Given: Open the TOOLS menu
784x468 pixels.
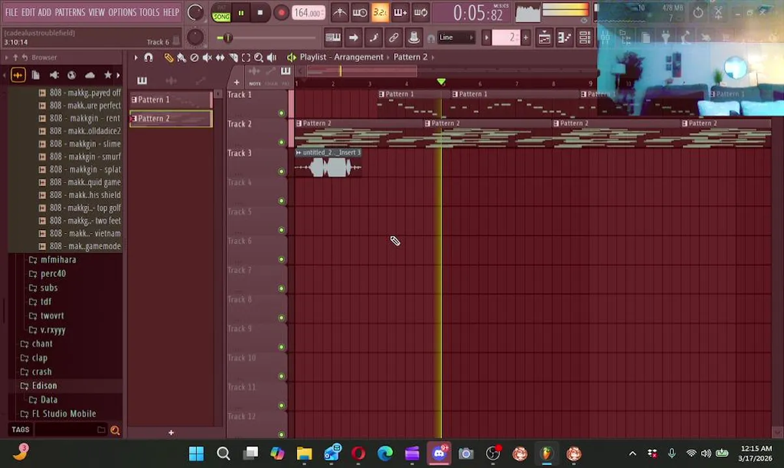Looking at the screenshot, I should (x=149, y=12).
